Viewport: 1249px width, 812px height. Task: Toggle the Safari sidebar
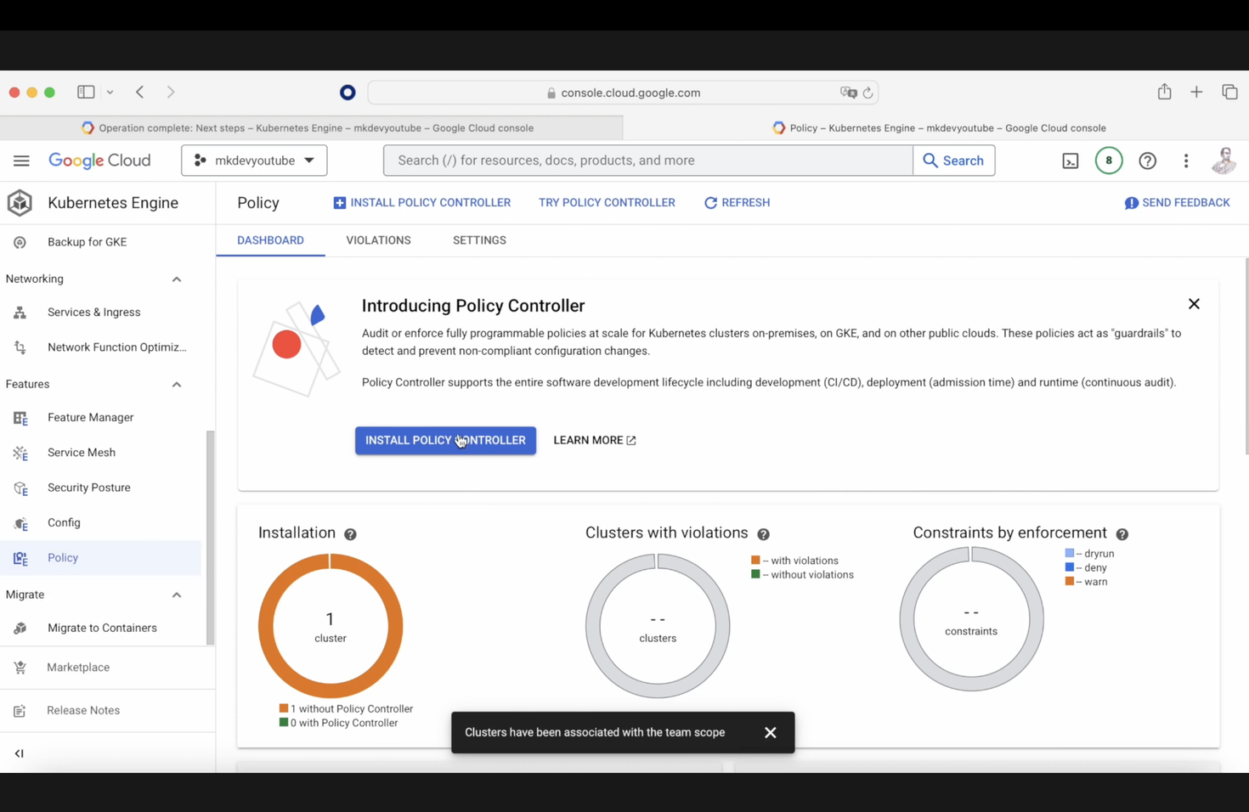coord(86,92)
